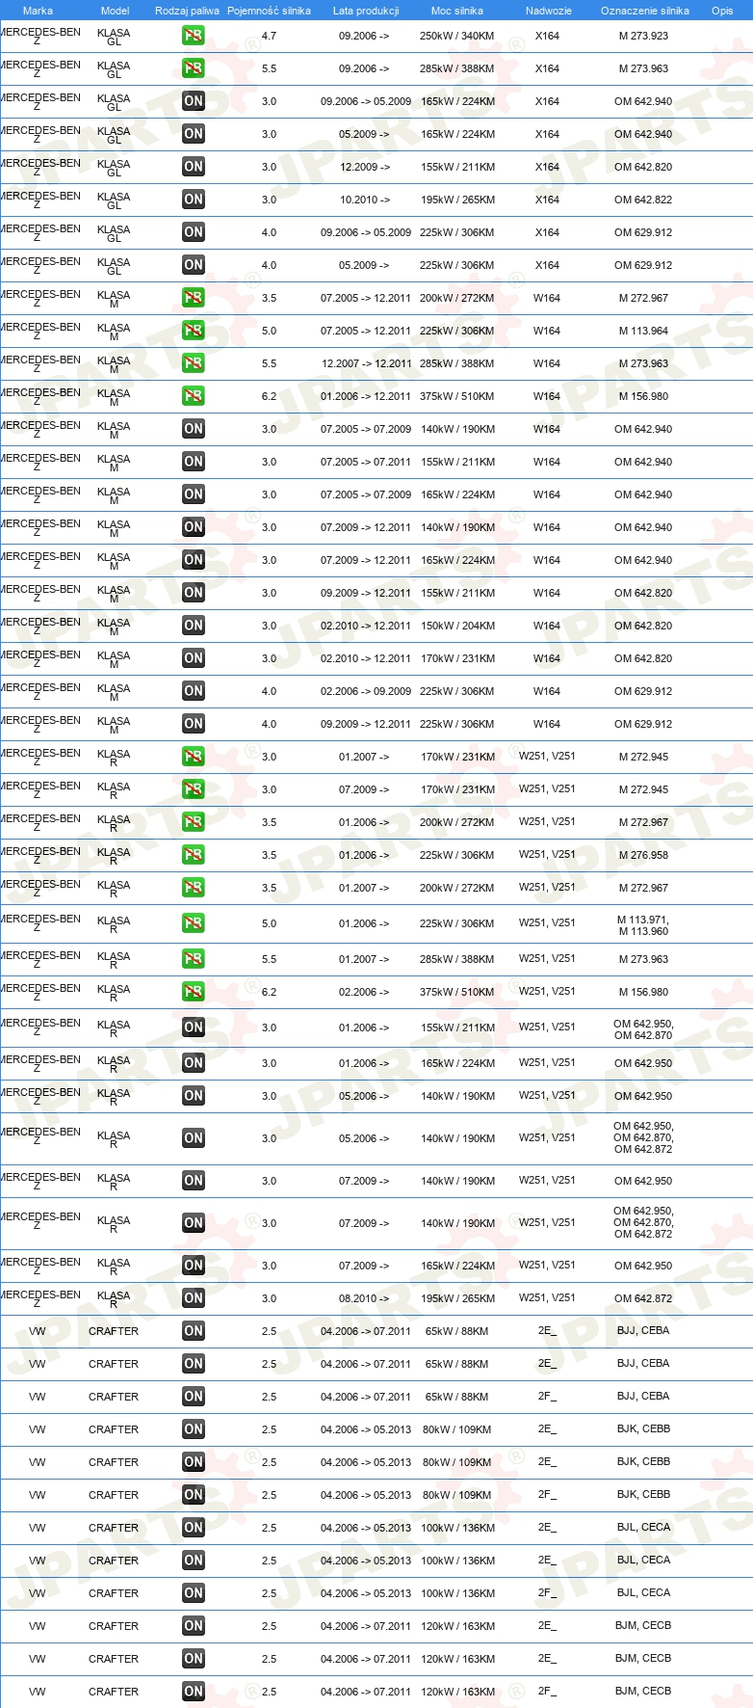Select 'KLASA GL' in the 4.7 litre row

point(114,37)
